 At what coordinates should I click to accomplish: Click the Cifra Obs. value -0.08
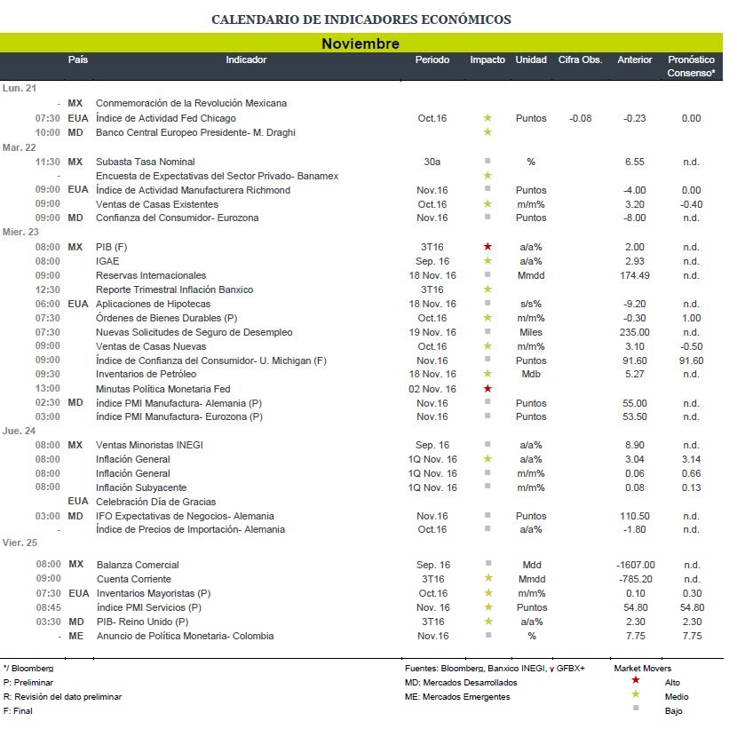pos(580,118)
